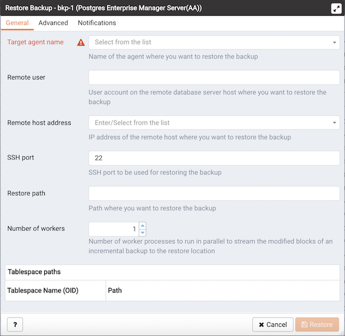Decrease the Number of workers value
Screen dimensions: 345x336
pyautogui.click(x=143, y=233)
